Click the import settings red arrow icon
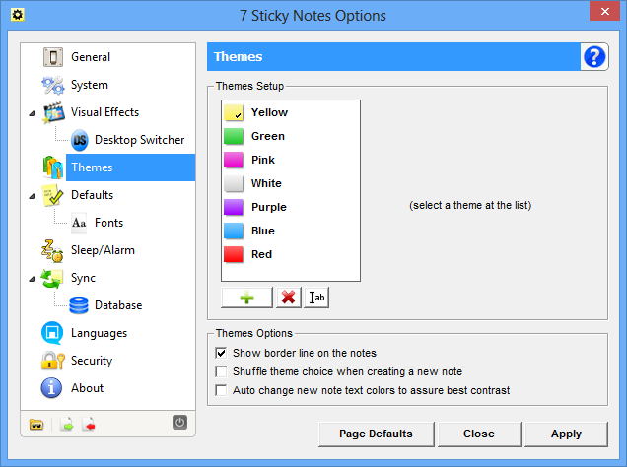The width and height of the screenshot is (627, 467). 89,425
